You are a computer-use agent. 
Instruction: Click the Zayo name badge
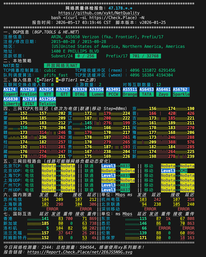163,94
